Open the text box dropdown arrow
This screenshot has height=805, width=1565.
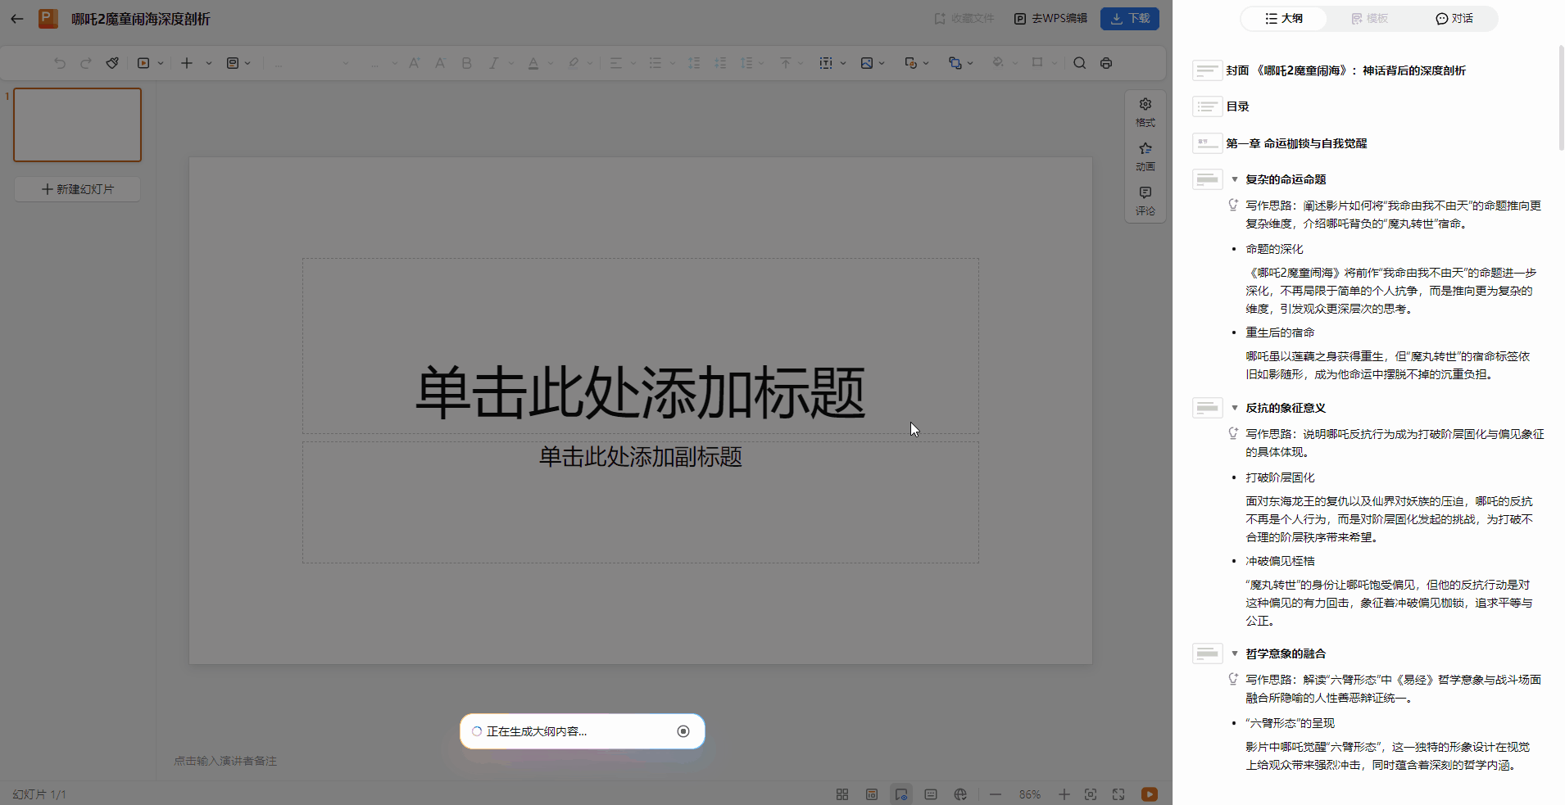point(842,63)
